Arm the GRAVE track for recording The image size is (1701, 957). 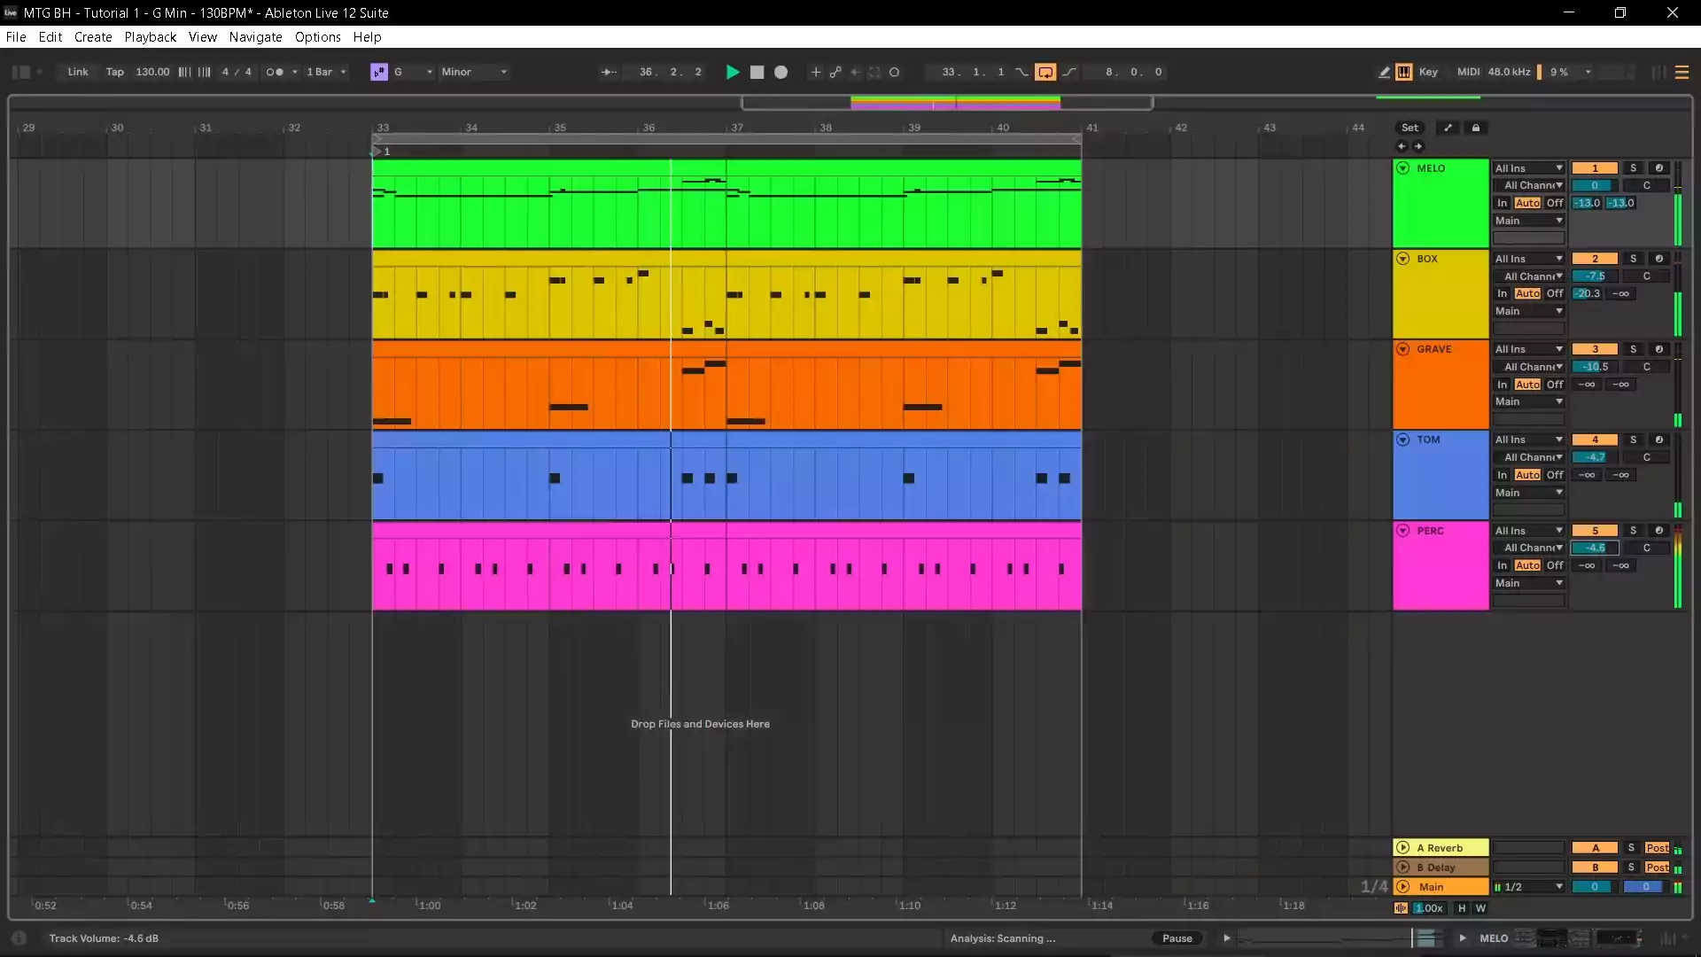click(1659, 349)
